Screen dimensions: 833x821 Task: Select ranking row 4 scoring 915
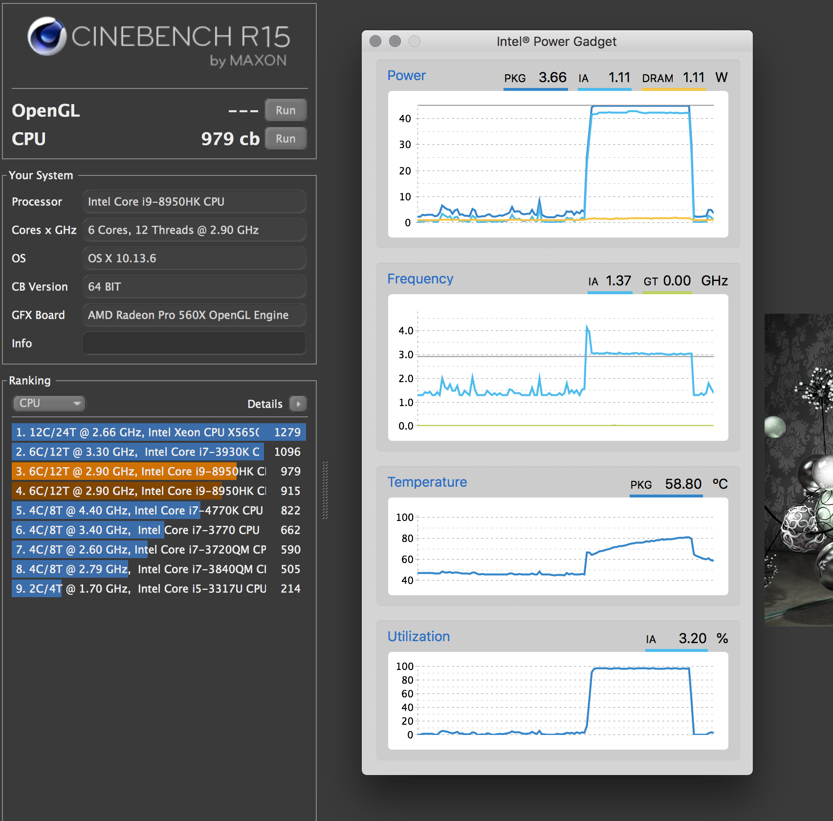159,491
